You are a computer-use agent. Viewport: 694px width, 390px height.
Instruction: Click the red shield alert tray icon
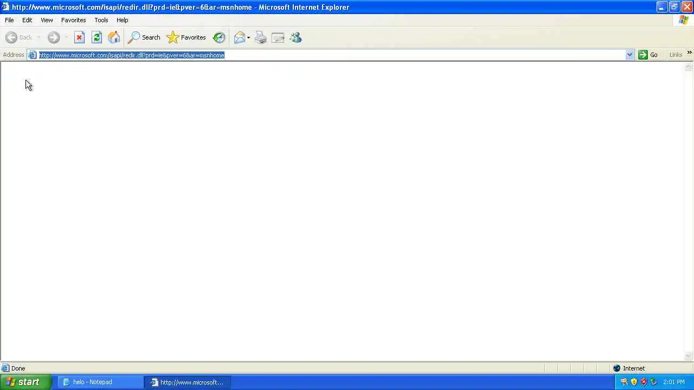tap(644, 382)
